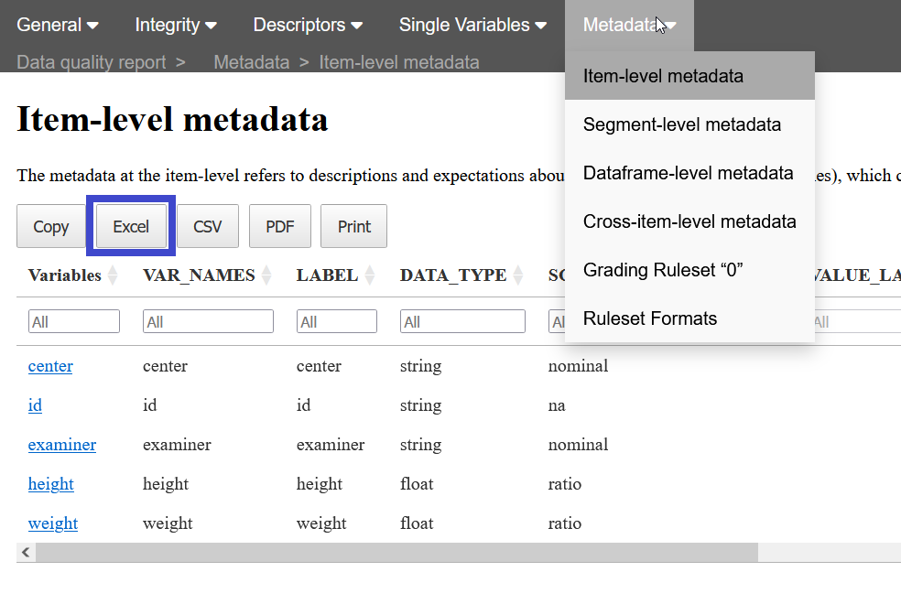The width and height of the screenshot is (901, 604).
Task: Click the horizontal scrollbar left arrow
Action: (x=26, y=552)
